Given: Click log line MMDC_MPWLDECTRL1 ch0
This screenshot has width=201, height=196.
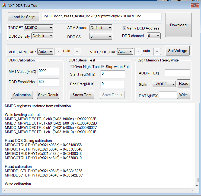Looking at the screenshot, I should (51, 123).
